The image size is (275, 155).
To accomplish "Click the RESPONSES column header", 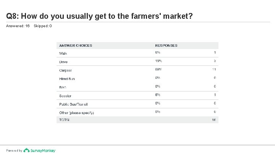I will pyautogui.click(x=166, y=46).
